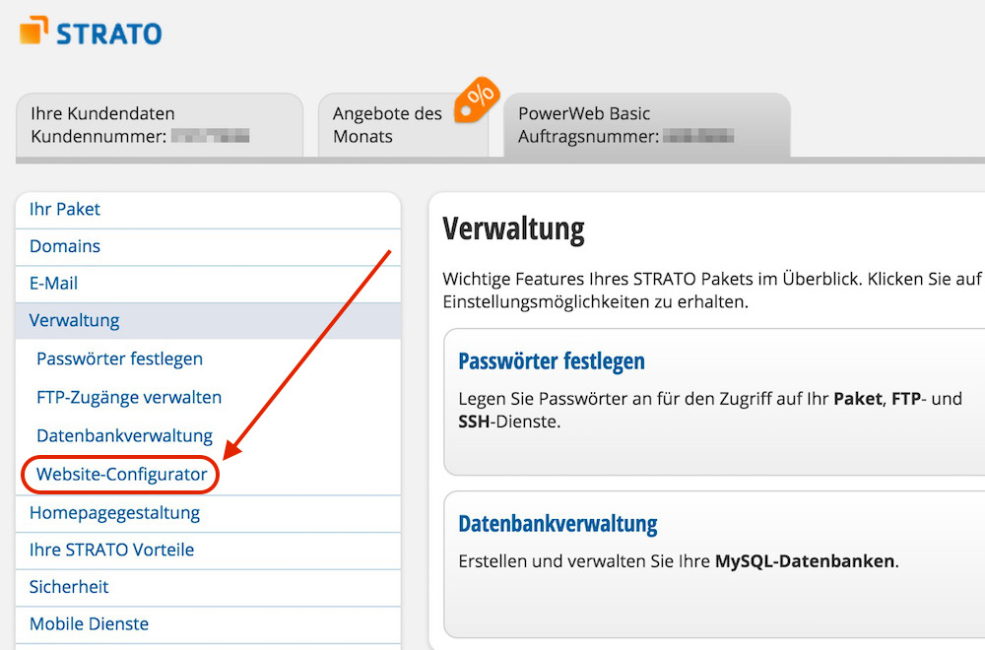Open Passwörter festlegen in the sidebar
This screenshot has width=985, height=650.
point(119,359)
